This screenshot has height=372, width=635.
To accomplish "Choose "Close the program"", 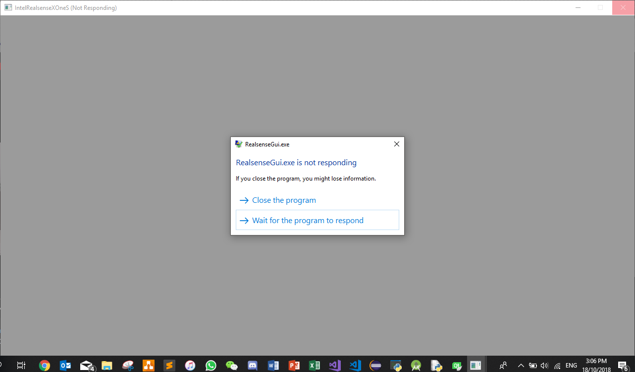I will click(284, 200).
